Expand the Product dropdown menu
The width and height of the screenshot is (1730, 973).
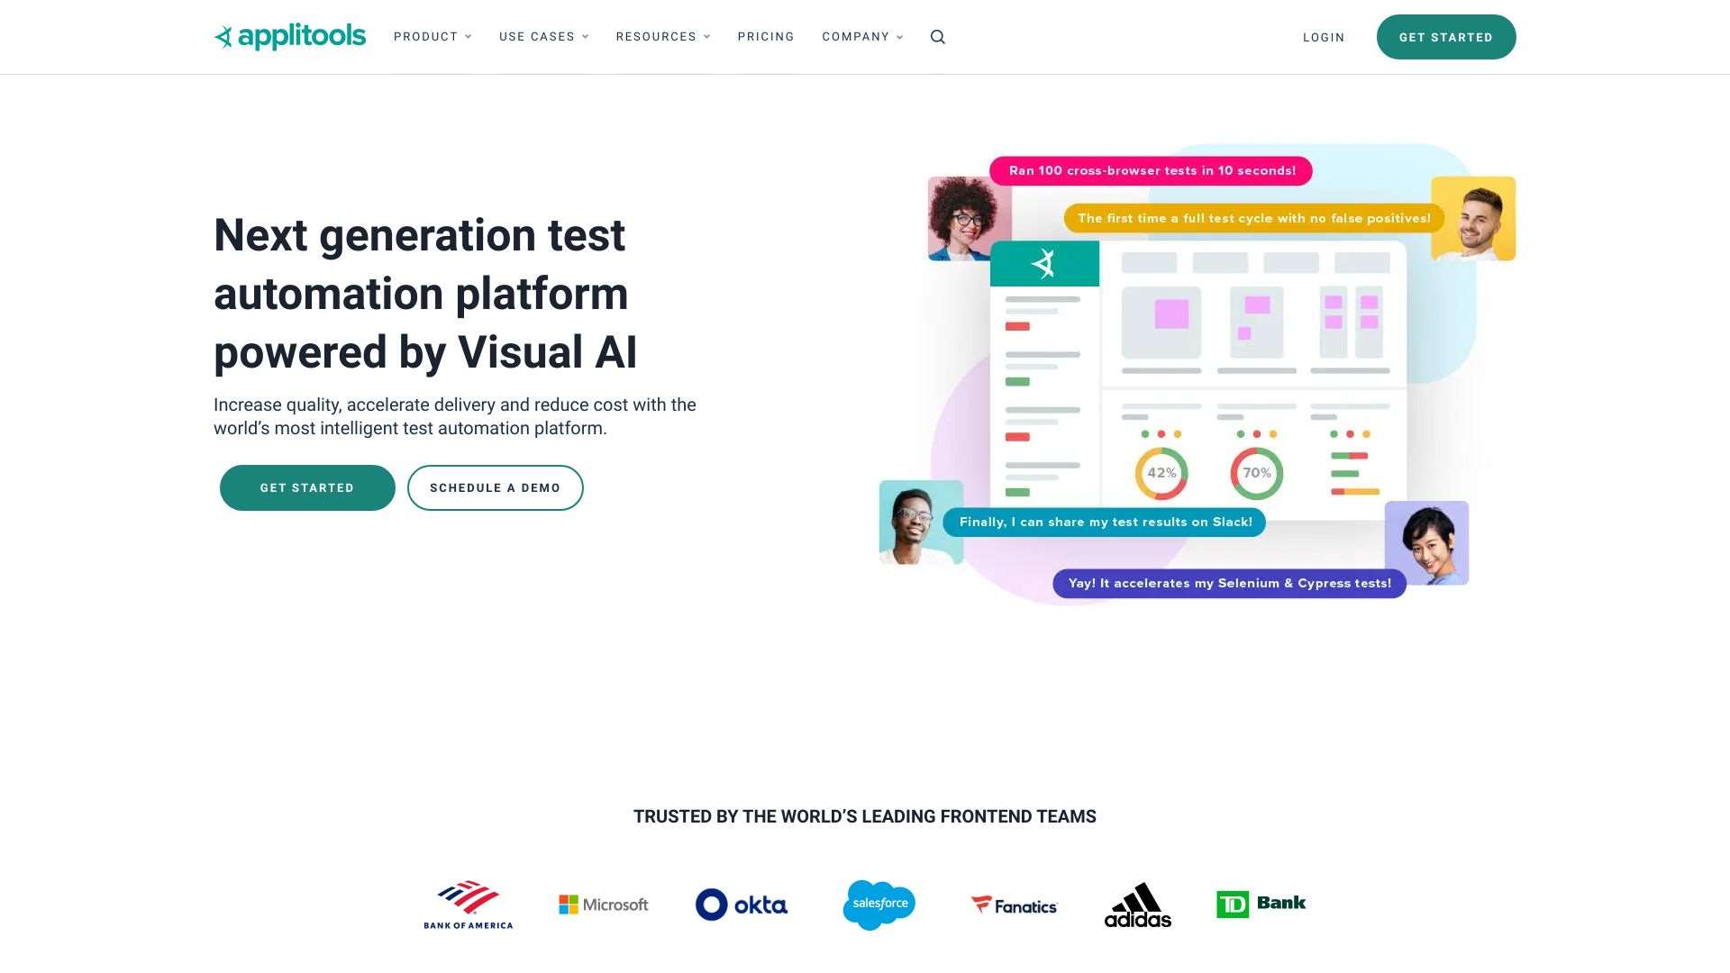click(x=432, y=37)
